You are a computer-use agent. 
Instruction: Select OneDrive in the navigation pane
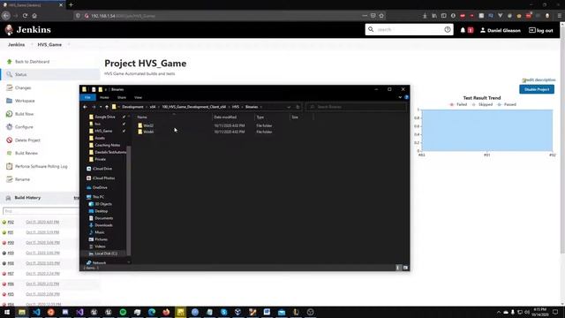(x=100, y=187)
